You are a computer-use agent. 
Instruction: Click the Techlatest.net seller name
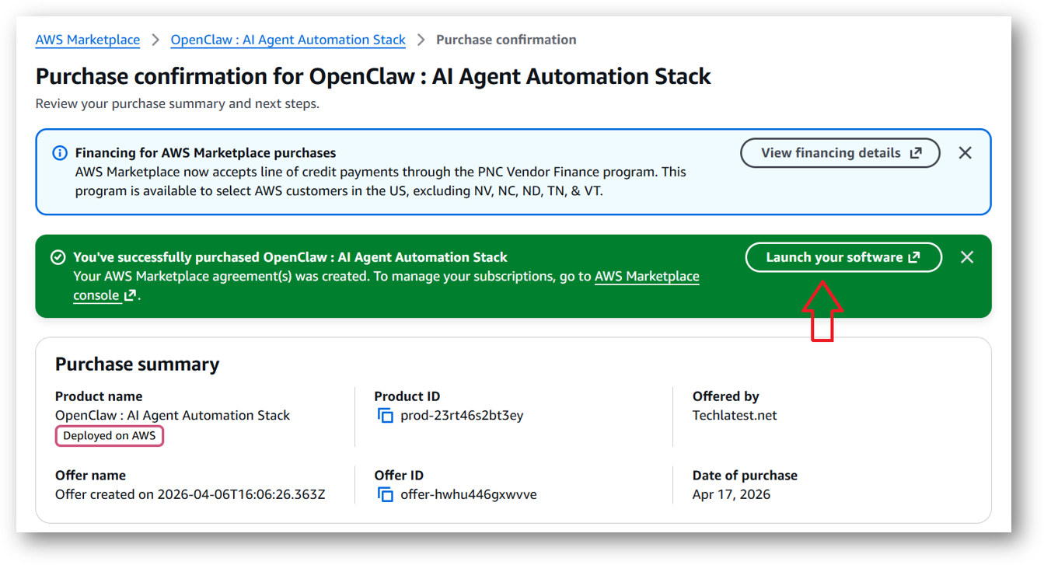(x=735, y=416)
